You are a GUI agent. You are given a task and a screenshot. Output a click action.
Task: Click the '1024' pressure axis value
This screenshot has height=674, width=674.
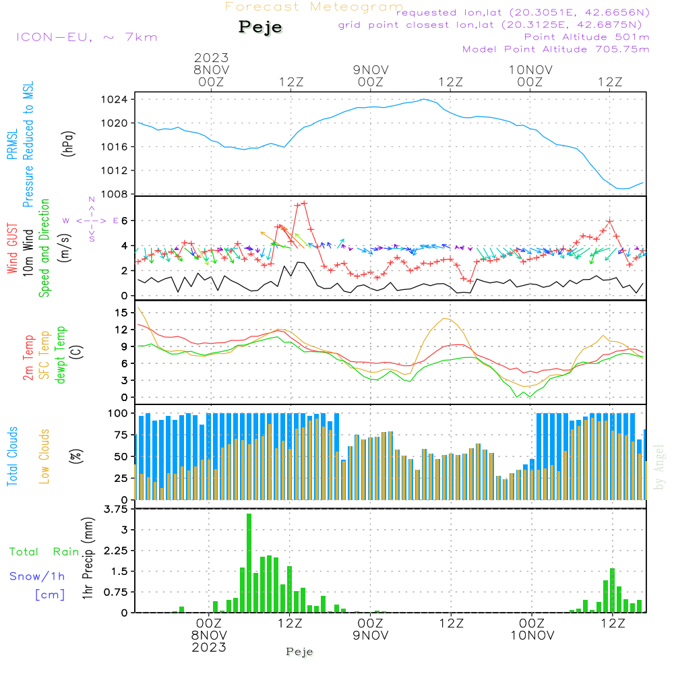(115, 100)
